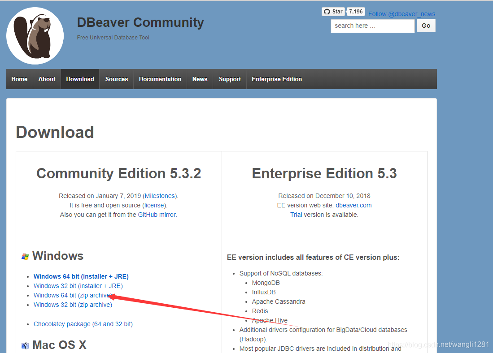Open the Milestones link

click(x=160, y=196)
